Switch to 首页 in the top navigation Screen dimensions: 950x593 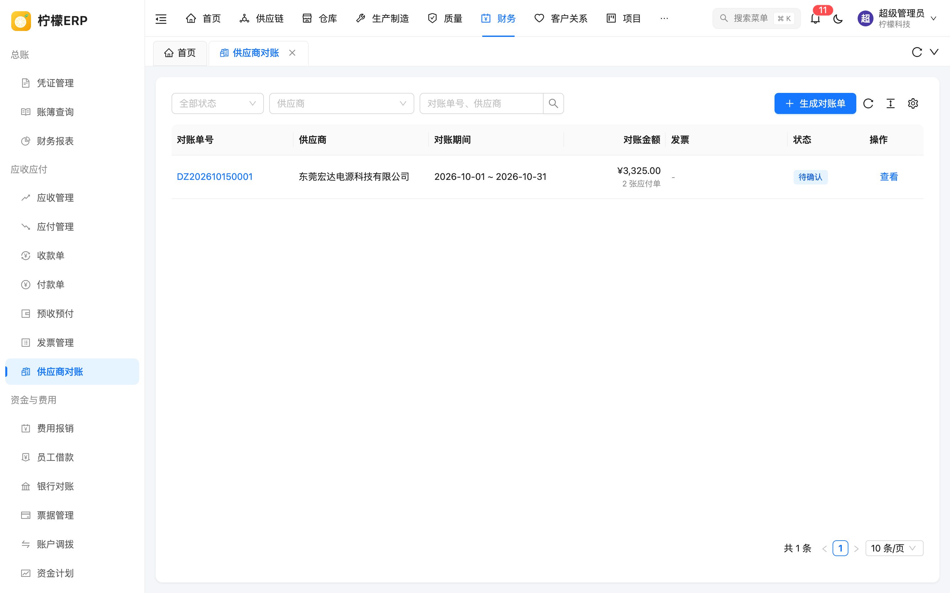(x=203, y=18)
